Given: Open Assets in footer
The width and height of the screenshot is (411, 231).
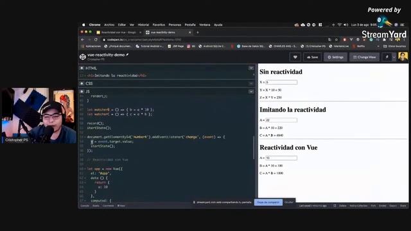Looking at the screenshot, I should click(96, 206).
